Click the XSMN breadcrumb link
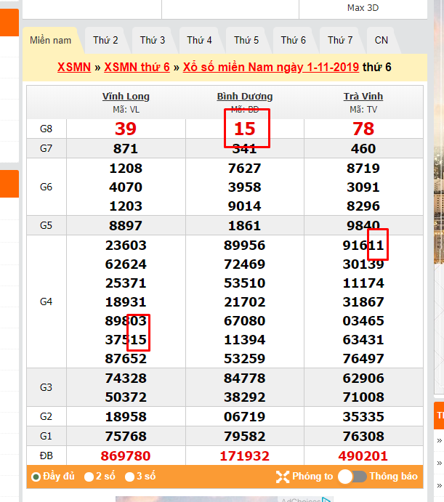The width and height of the screenshot is (444, 502). 74,67
